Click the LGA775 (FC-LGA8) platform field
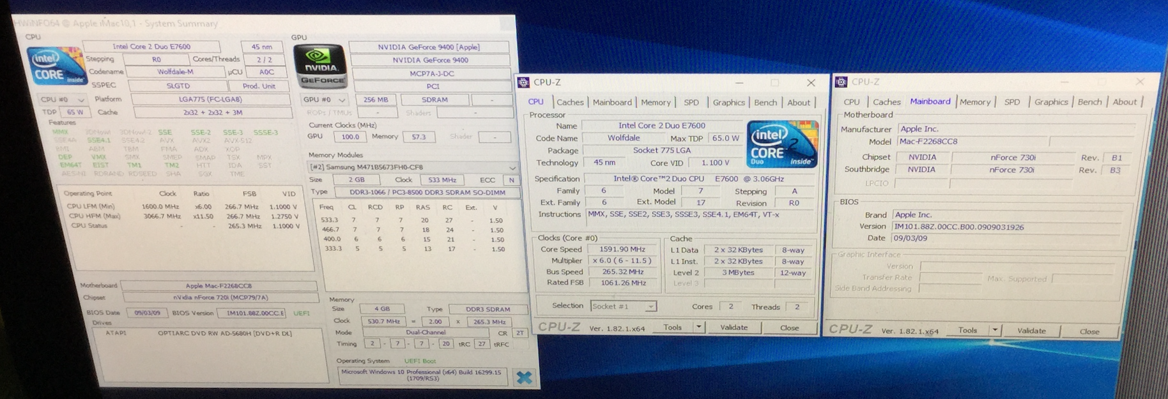The image size is (1168, 399). click(x=210, y=100)
